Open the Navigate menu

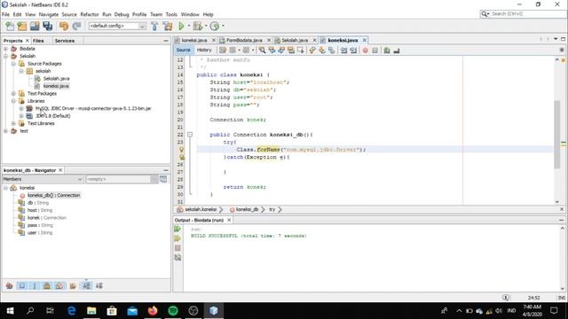click(x=49, y=14)
